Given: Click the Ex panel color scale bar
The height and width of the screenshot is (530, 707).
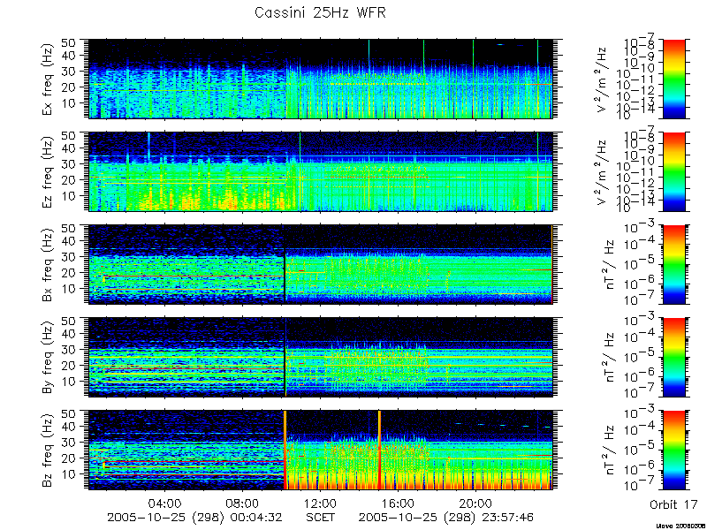Looking at the screenshot, I should point(673,79).
